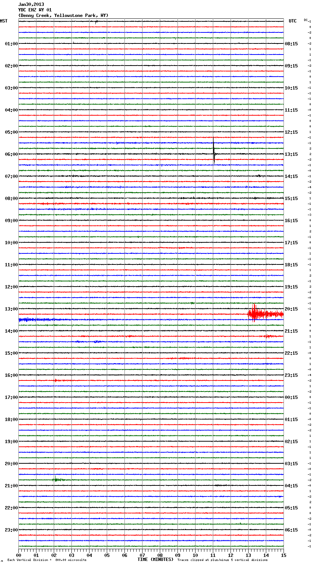Click the minute 15 label on the time axis
This screenshot has width=313, height=565.
tap(284, 555)
